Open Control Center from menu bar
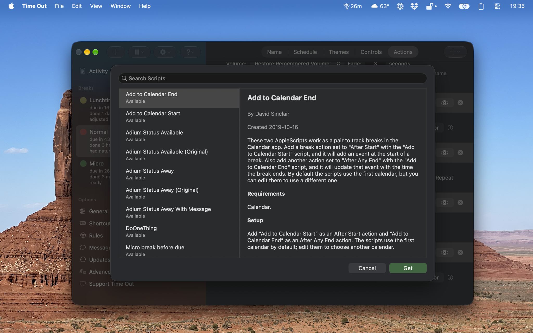533x333 pixels. [497, 6]
